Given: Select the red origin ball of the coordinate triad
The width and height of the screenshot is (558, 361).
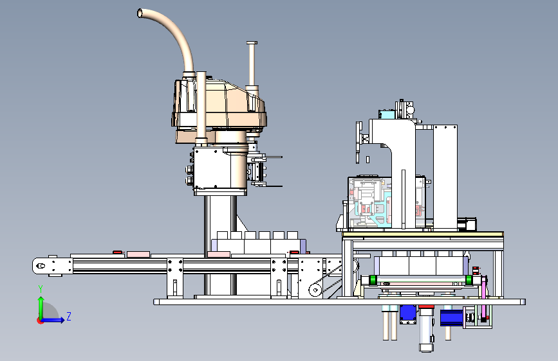Looking at the screenshot, I should tap(40, 321).
